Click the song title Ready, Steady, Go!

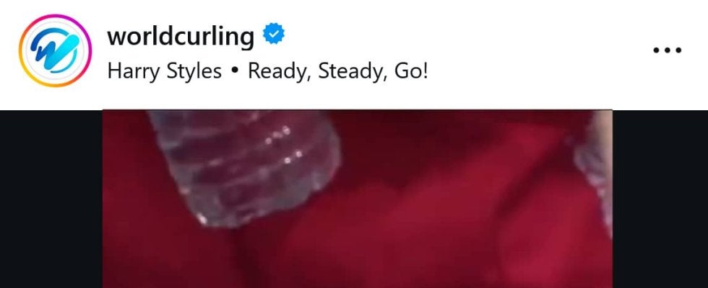point(338,72)
